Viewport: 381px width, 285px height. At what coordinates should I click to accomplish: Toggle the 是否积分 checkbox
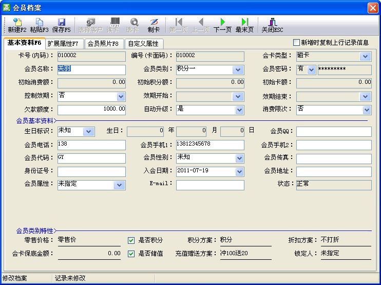tap(131, 240)
